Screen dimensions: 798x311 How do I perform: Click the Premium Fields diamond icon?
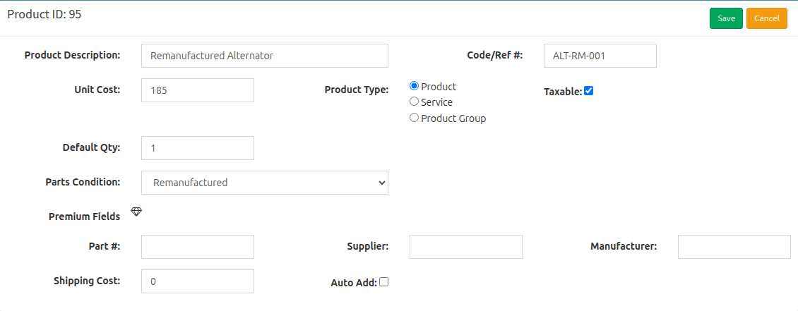click(136, 212)
